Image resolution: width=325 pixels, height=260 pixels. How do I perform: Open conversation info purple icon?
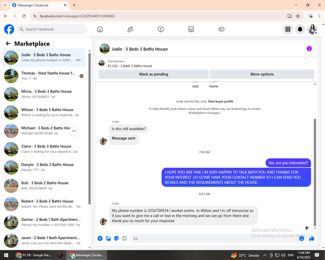[309, 49]
